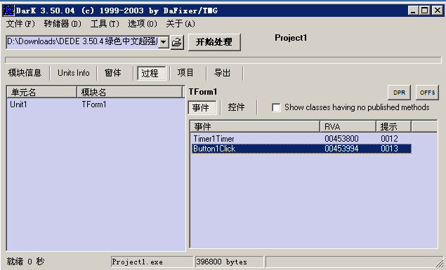Click the 提示 column header
Image resolution: width=446 pixels, height=270 pixels.
[393, 126]
